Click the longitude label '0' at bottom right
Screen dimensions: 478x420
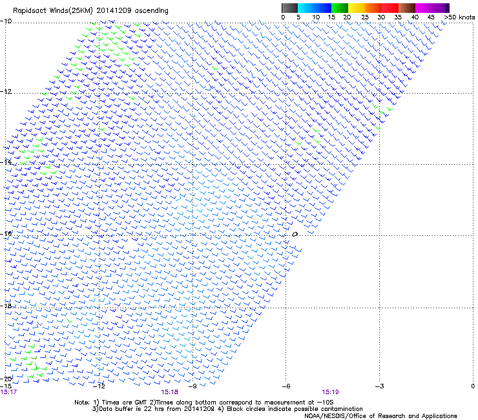pyautogui.click(x=473, y=386)
